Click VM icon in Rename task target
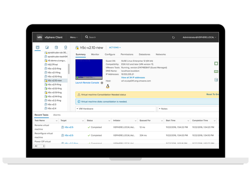This screenshot has height=188, width=251. [x=62, y=127]
